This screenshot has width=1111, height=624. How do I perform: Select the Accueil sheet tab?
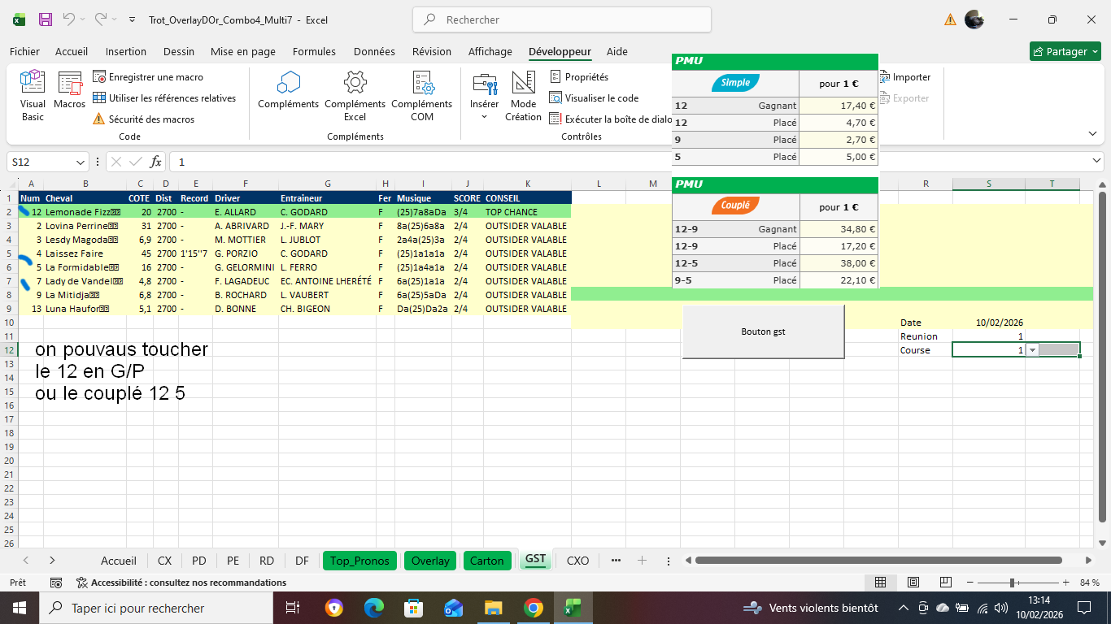coord(119,561)
